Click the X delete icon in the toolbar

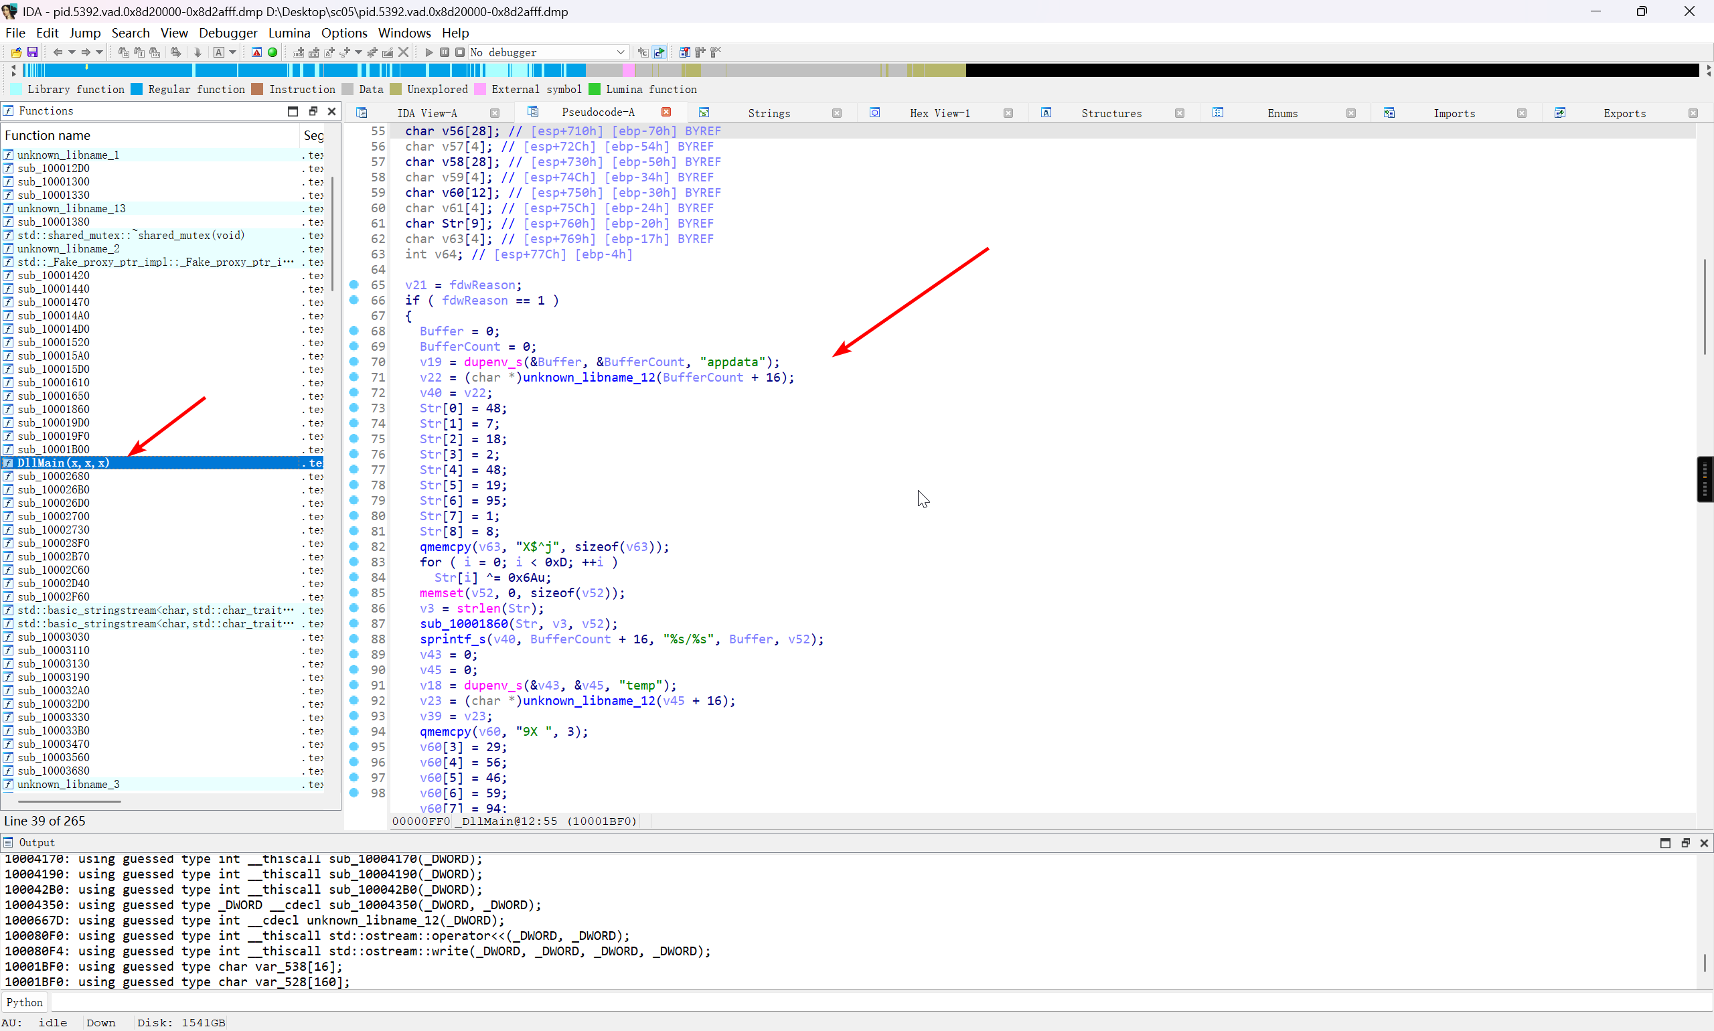tap(404, 52)
